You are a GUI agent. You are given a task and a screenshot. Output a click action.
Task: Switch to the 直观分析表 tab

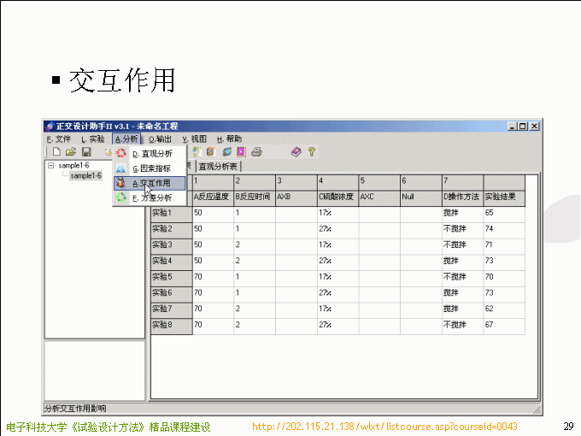[219, 166]
